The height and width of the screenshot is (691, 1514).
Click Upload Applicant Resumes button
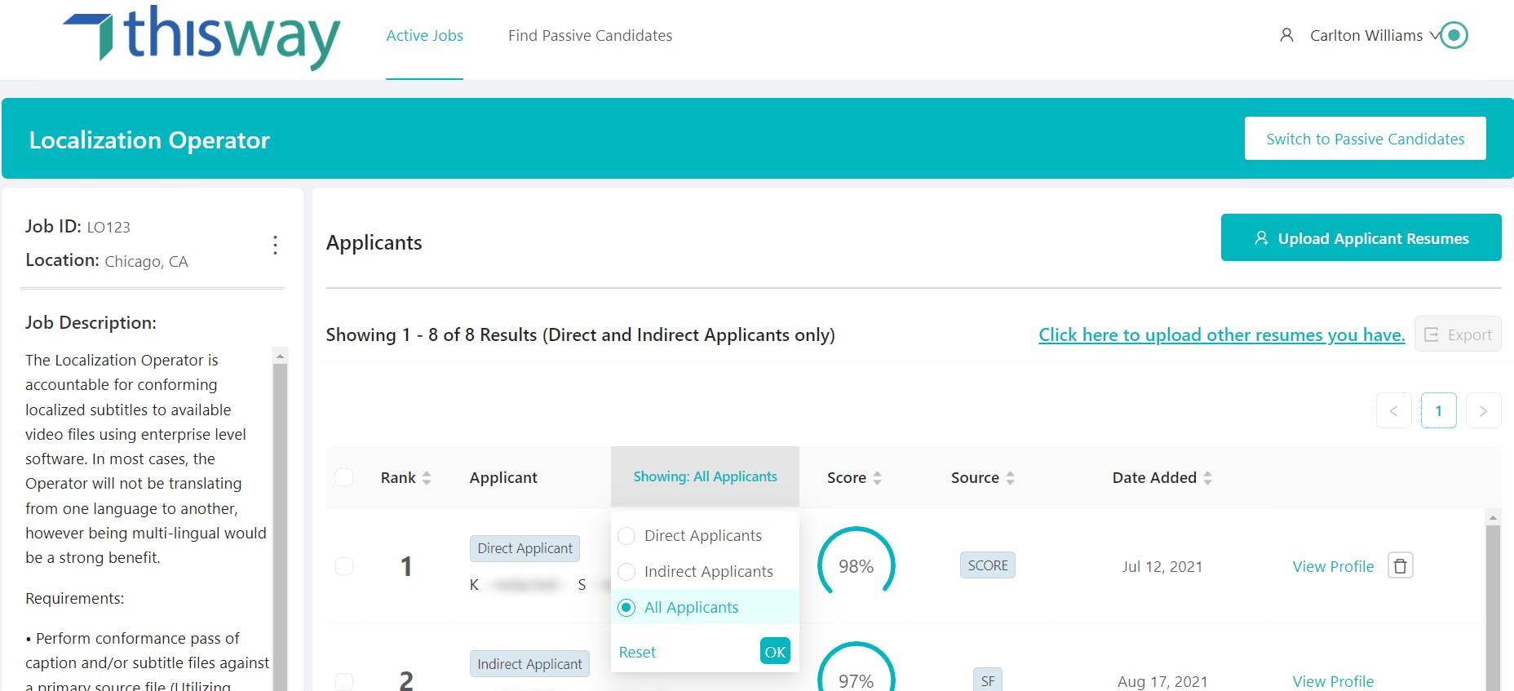(1361, 237)
